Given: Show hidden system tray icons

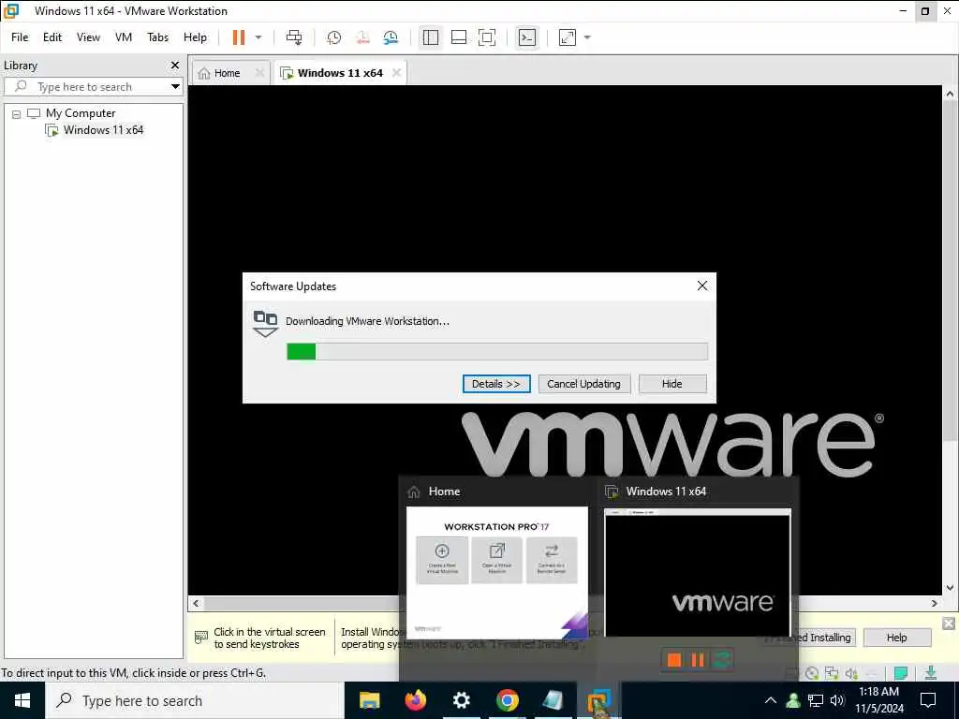Looking at the screenshot, I should click(771, 700).
